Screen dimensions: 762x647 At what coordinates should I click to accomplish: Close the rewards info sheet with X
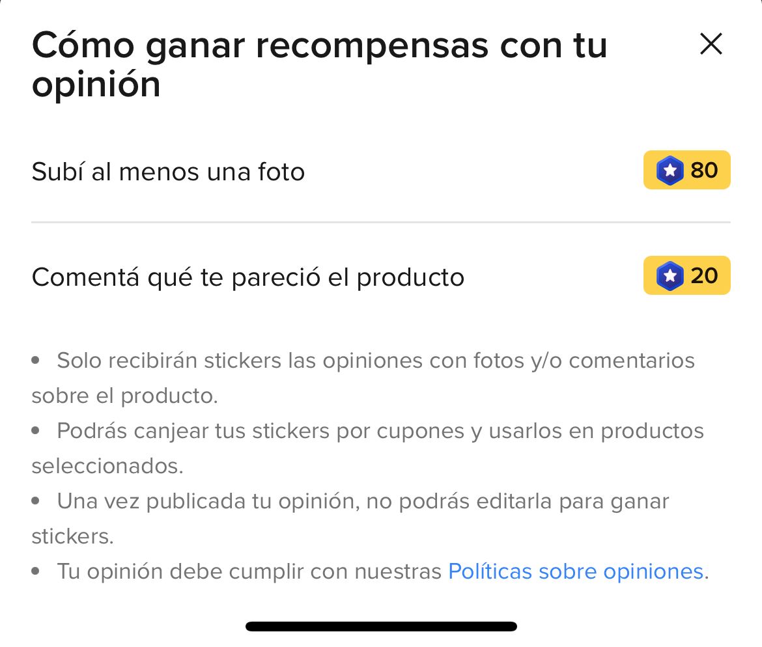[x=711, y=44]
